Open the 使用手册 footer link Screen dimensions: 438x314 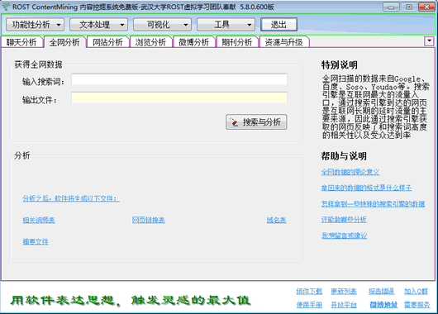click(x=309, y=305)
